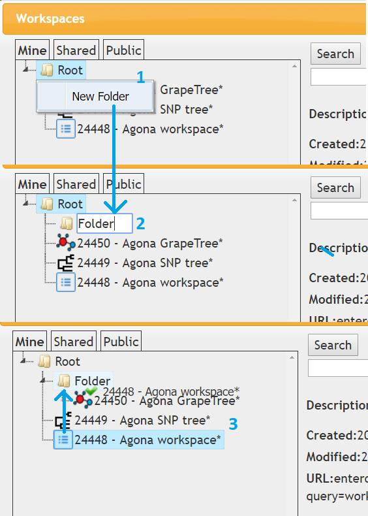Click the Search button in the top panel
Viewport: 368px width, 516px height.
[x=335, y=54]
